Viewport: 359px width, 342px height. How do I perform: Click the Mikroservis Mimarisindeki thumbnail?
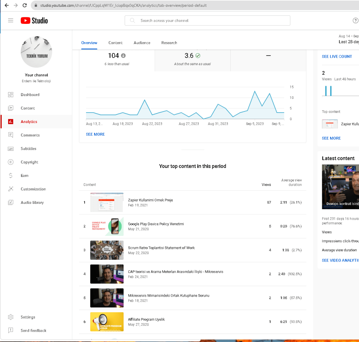107,298
